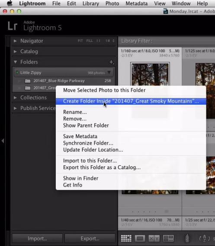Click folder icon of the 201407_Gre… row
Screen dimensions: 215x246
[28, 88]
